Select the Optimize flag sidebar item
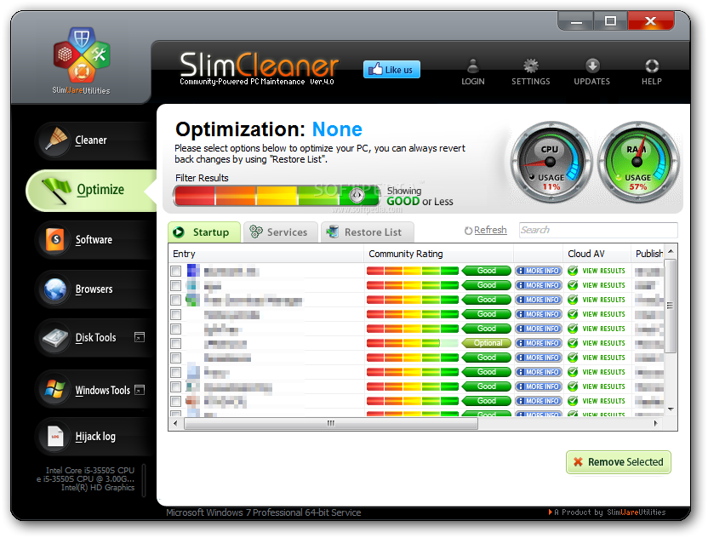Screen dimensions: 708x538 tap(93, 190)
